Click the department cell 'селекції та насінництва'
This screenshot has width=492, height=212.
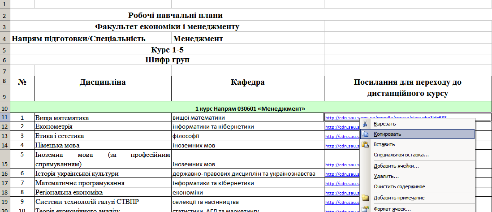(x=248, y=202)
